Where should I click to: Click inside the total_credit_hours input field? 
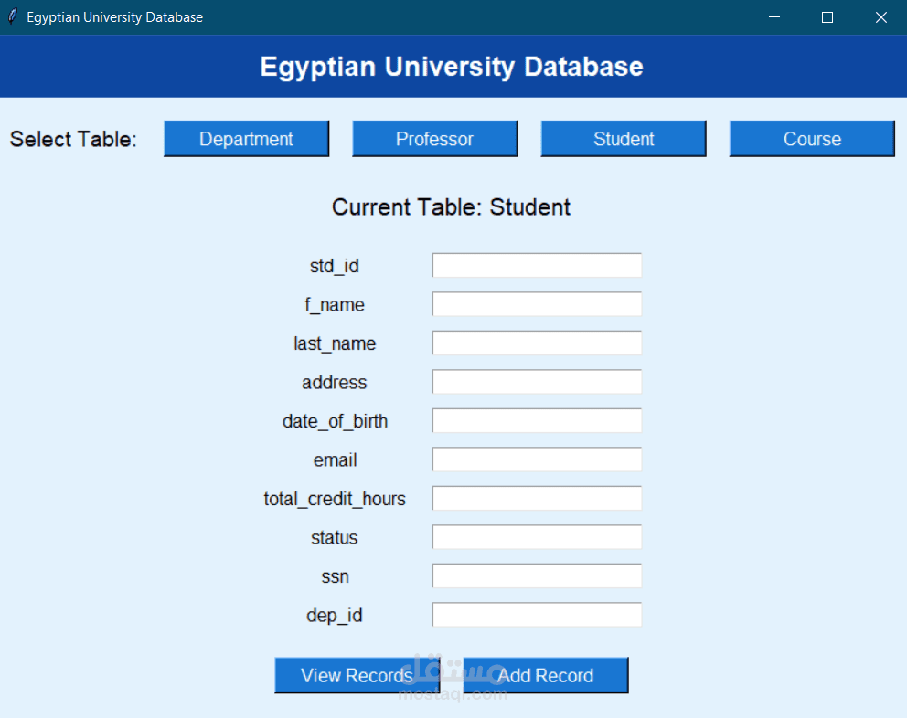[x=536, y=498]
